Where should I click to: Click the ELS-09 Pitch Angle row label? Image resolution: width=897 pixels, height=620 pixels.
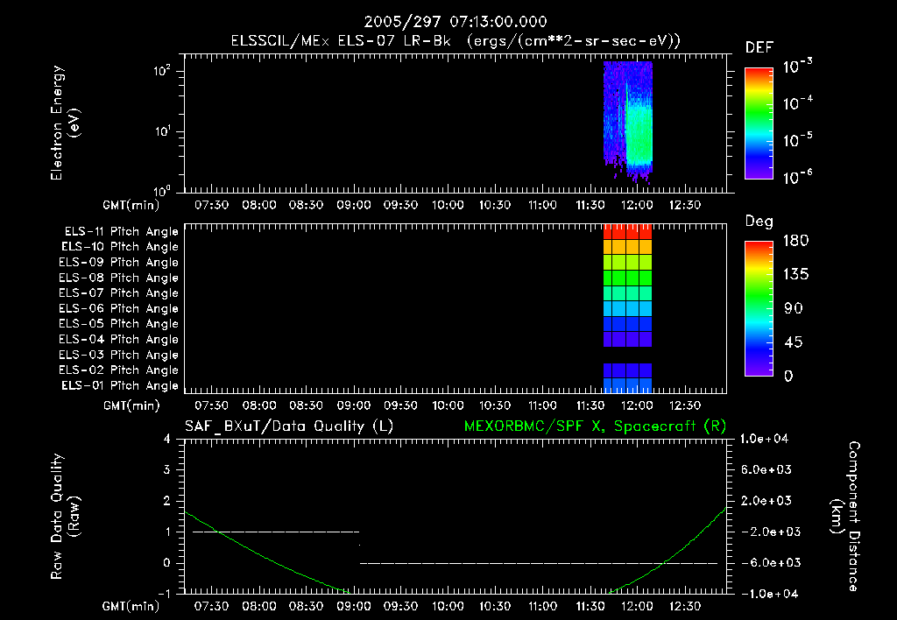[118, 263]
